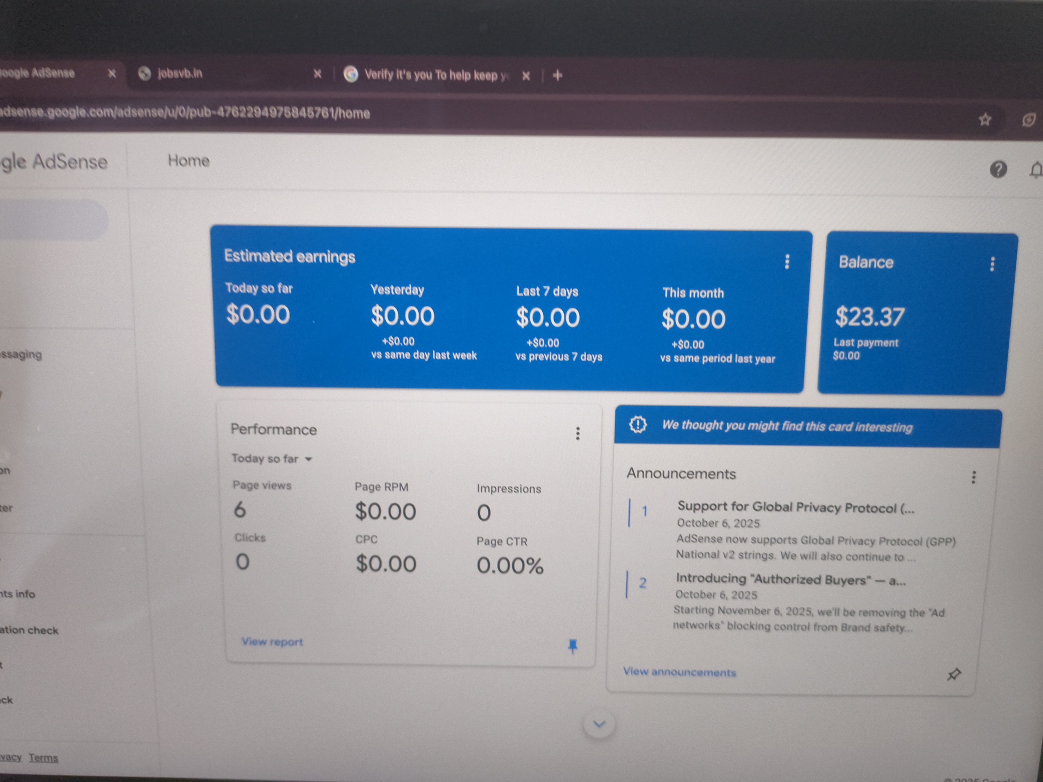Unpin the Performance card with blue pin
Viewport: 1043px width, 782px height.
[573, 646]
